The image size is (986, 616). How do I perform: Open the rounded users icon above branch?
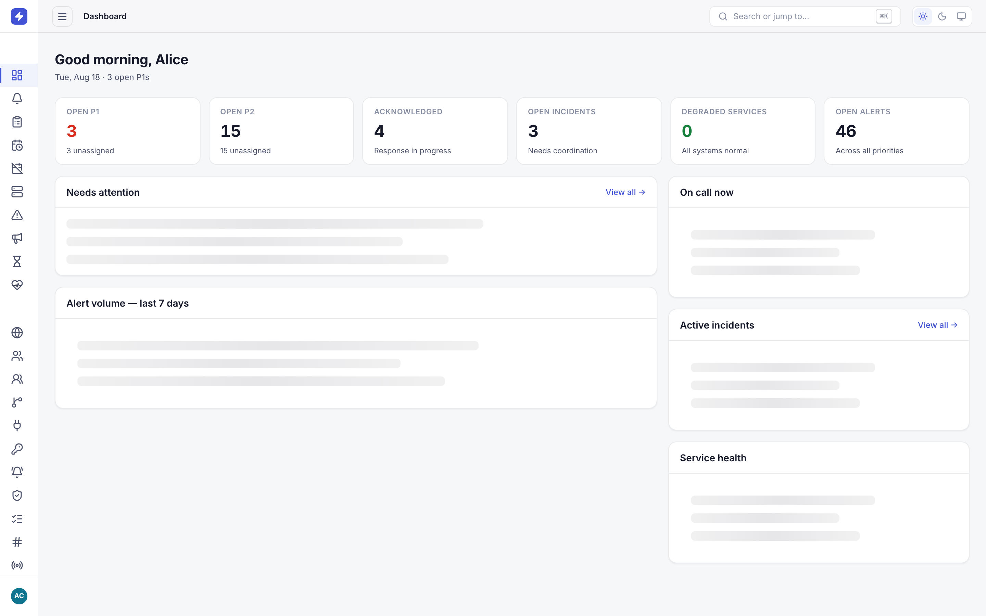17,379
